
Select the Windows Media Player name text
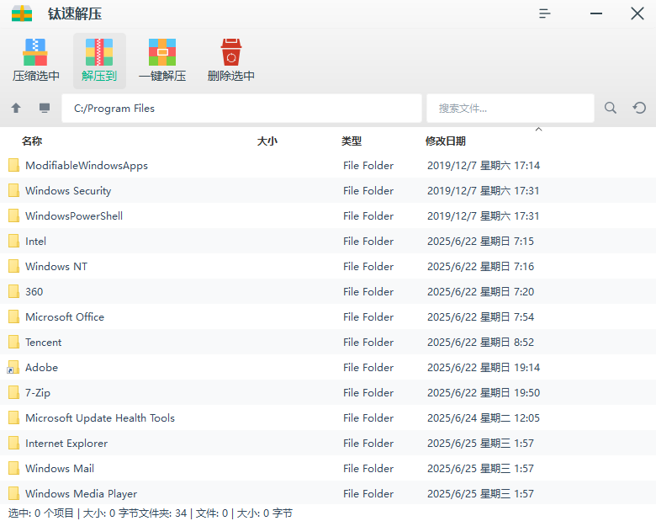81,493
